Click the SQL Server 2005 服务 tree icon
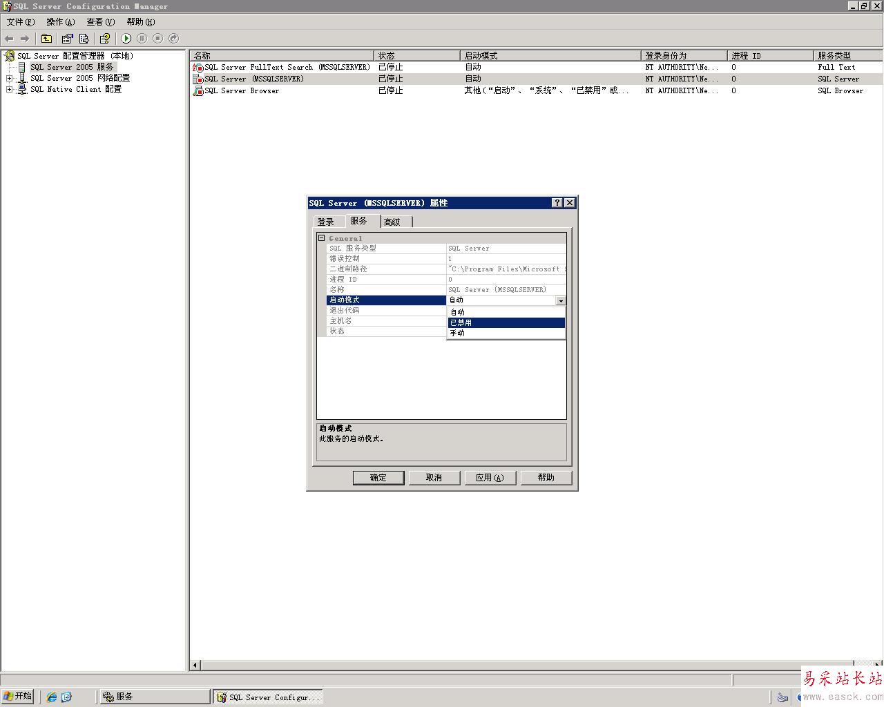 pyautogui.click(x=22, y=67)
